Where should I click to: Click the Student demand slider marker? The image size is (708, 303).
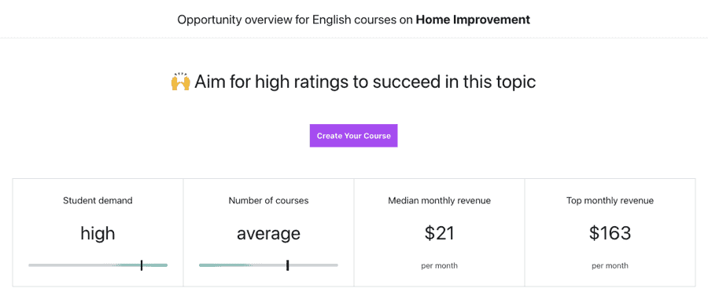coord(142,265)
